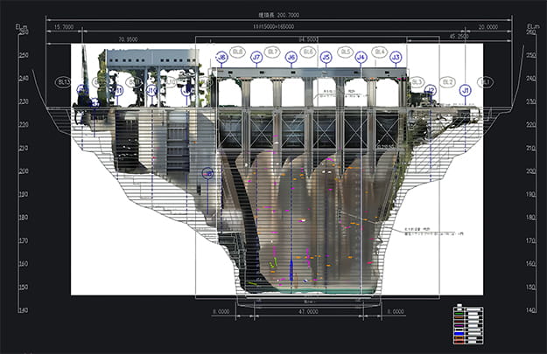Click the BL8 block label oval
The width and height of the screenshot is (547, 354).
238,52
